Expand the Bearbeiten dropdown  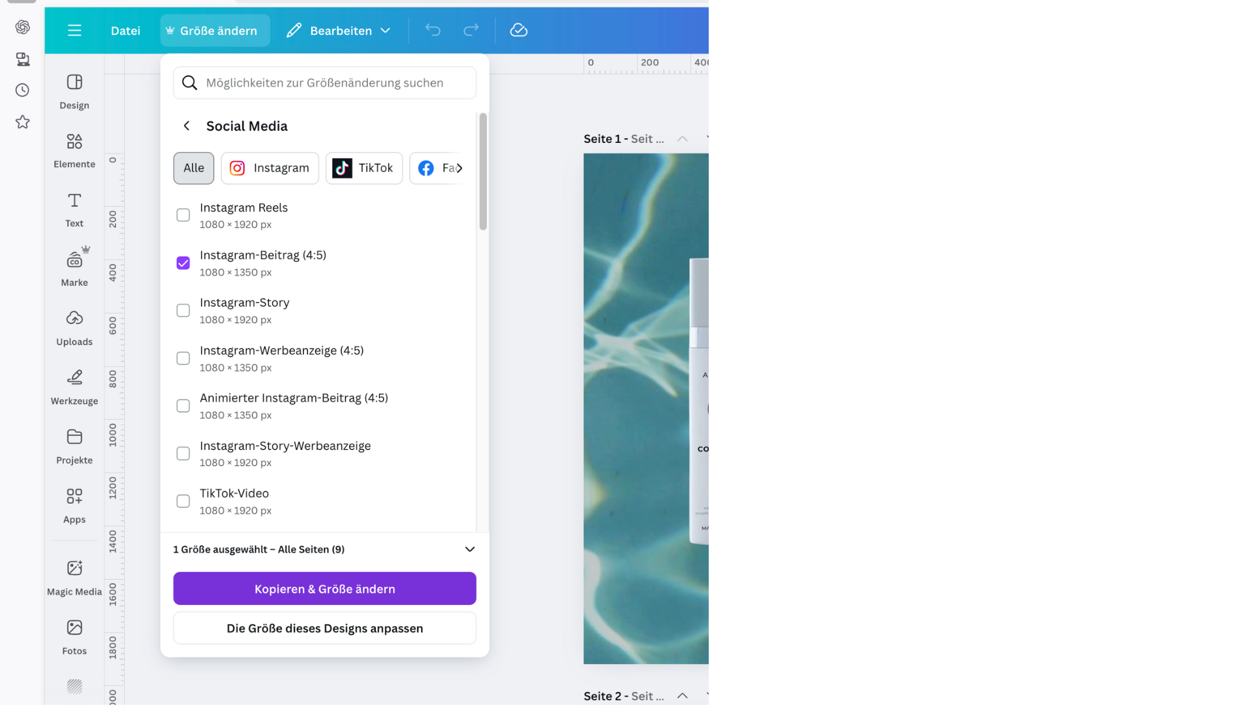pos(339,30)
